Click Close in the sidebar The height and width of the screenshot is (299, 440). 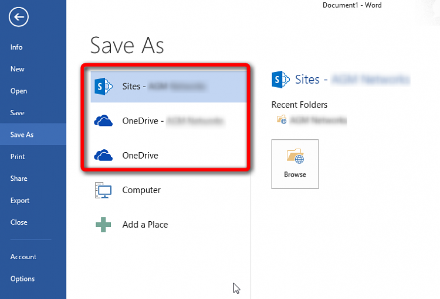19,222
